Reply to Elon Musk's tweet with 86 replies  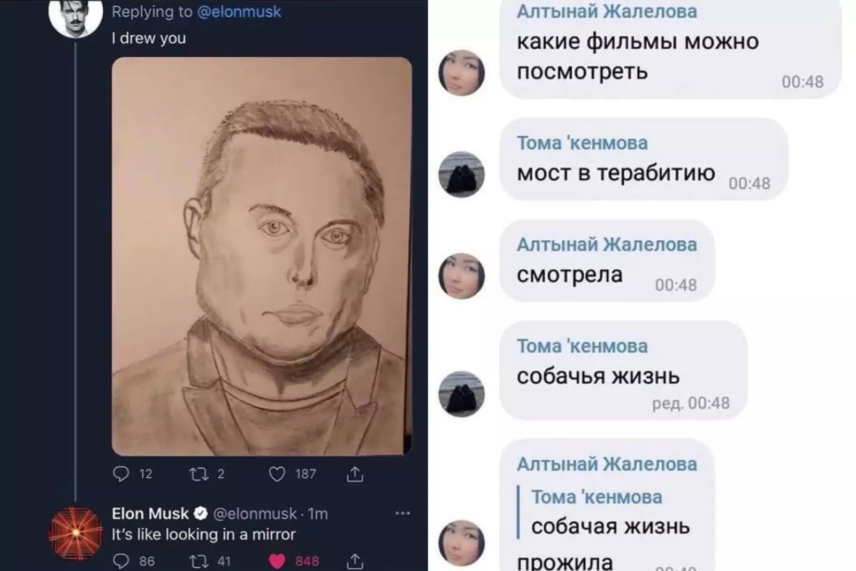click(121, 561)
